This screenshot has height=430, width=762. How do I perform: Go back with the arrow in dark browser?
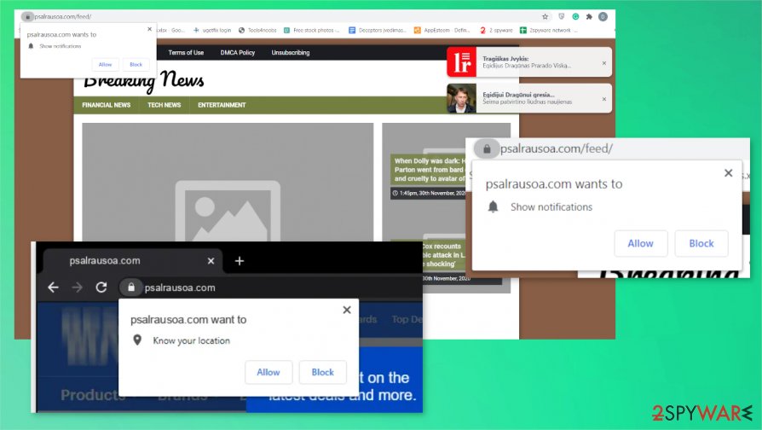click(54, 288)
